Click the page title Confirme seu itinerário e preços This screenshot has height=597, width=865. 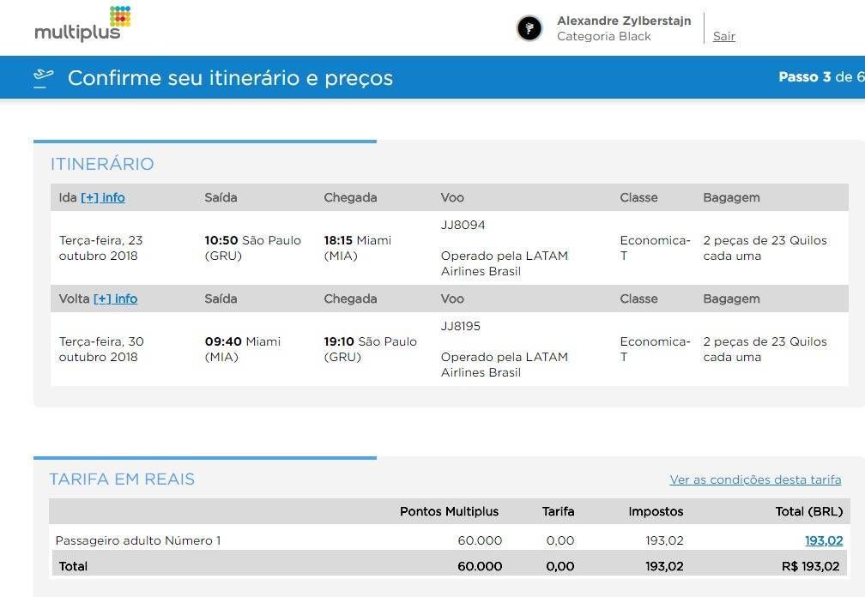click(x=230, y=78)
